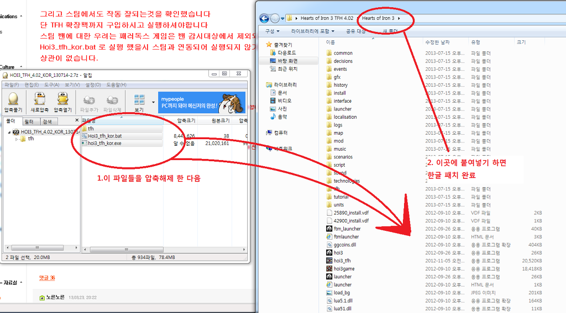Open the 도구(A) menu in ALZip

point(51,85)
